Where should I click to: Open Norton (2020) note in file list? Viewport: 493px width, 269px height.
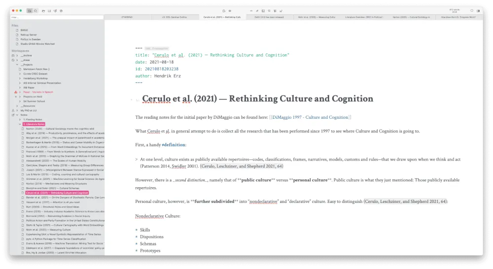coord(59,129)
